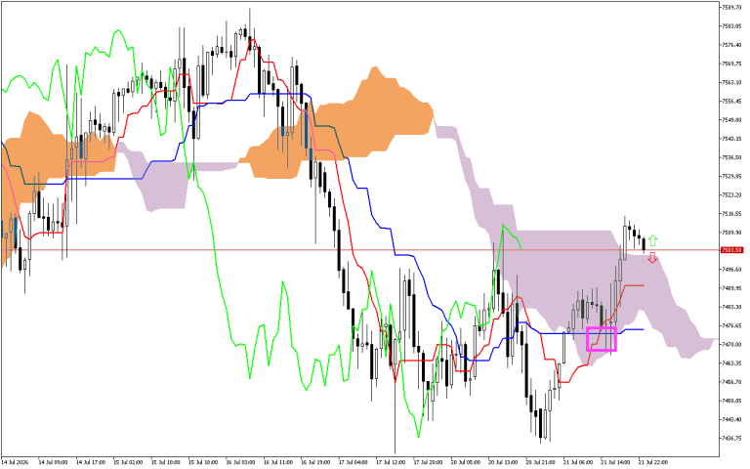The image size is (750, 469).
Task: Click the 16 Jul 11:00 time label
Action: (x=278, y=463)
